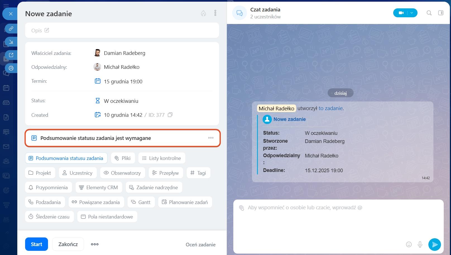The image size is (451, 255).
Task: Toggle high priority with the flame icon
Action: 203,13
